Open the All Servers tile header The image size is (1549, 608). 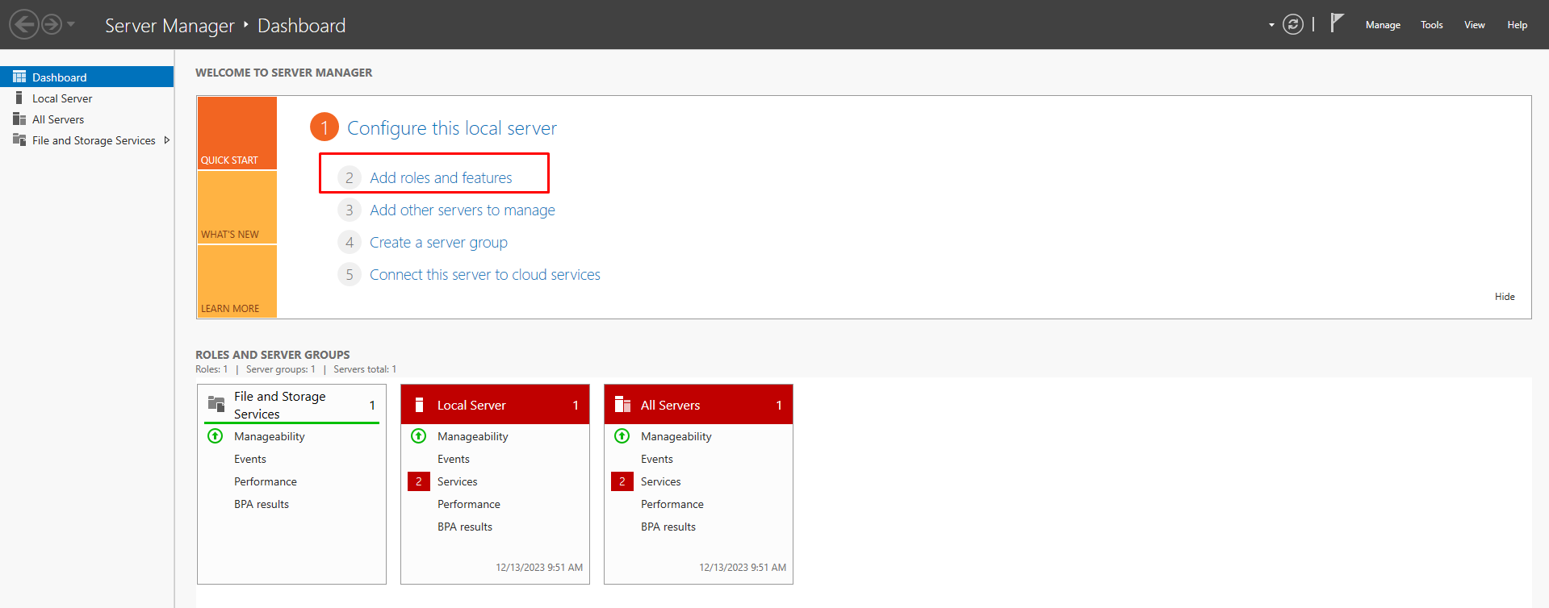click(x=698, y=405)
